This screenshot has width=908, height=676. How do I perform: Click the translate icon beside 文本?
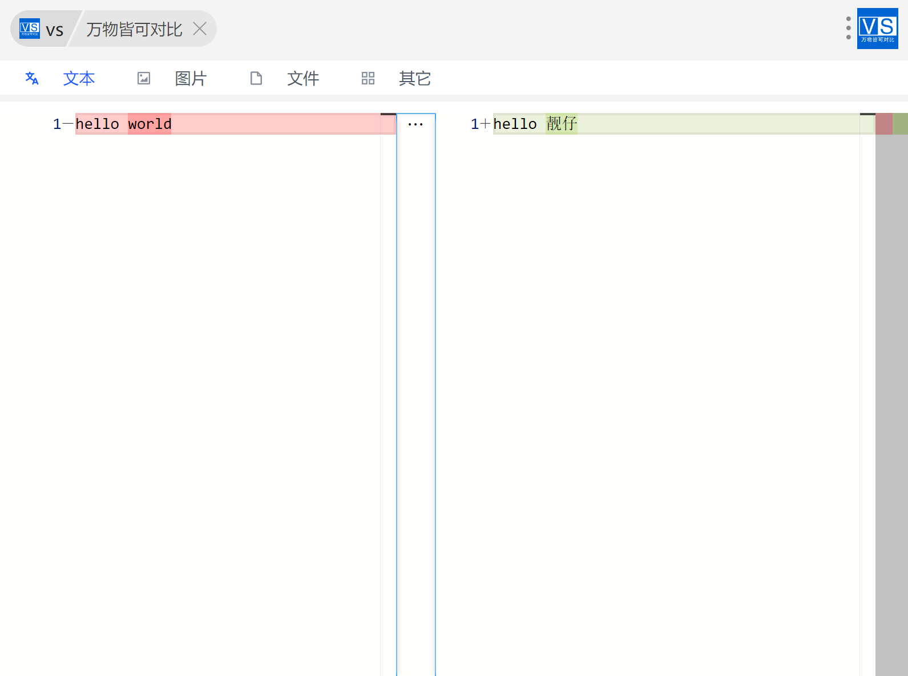[32, 78]
